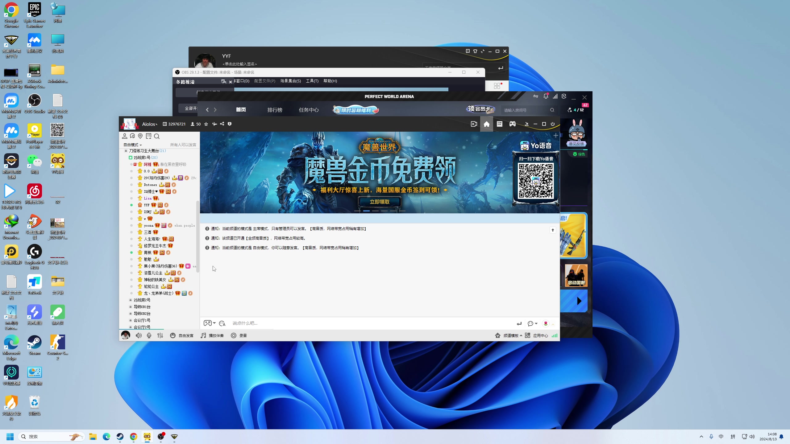This screenshot has height=444, width=790.
Task: Toggle 播放伴奏 accompaniment playback
Action: [x=212, y=335]
